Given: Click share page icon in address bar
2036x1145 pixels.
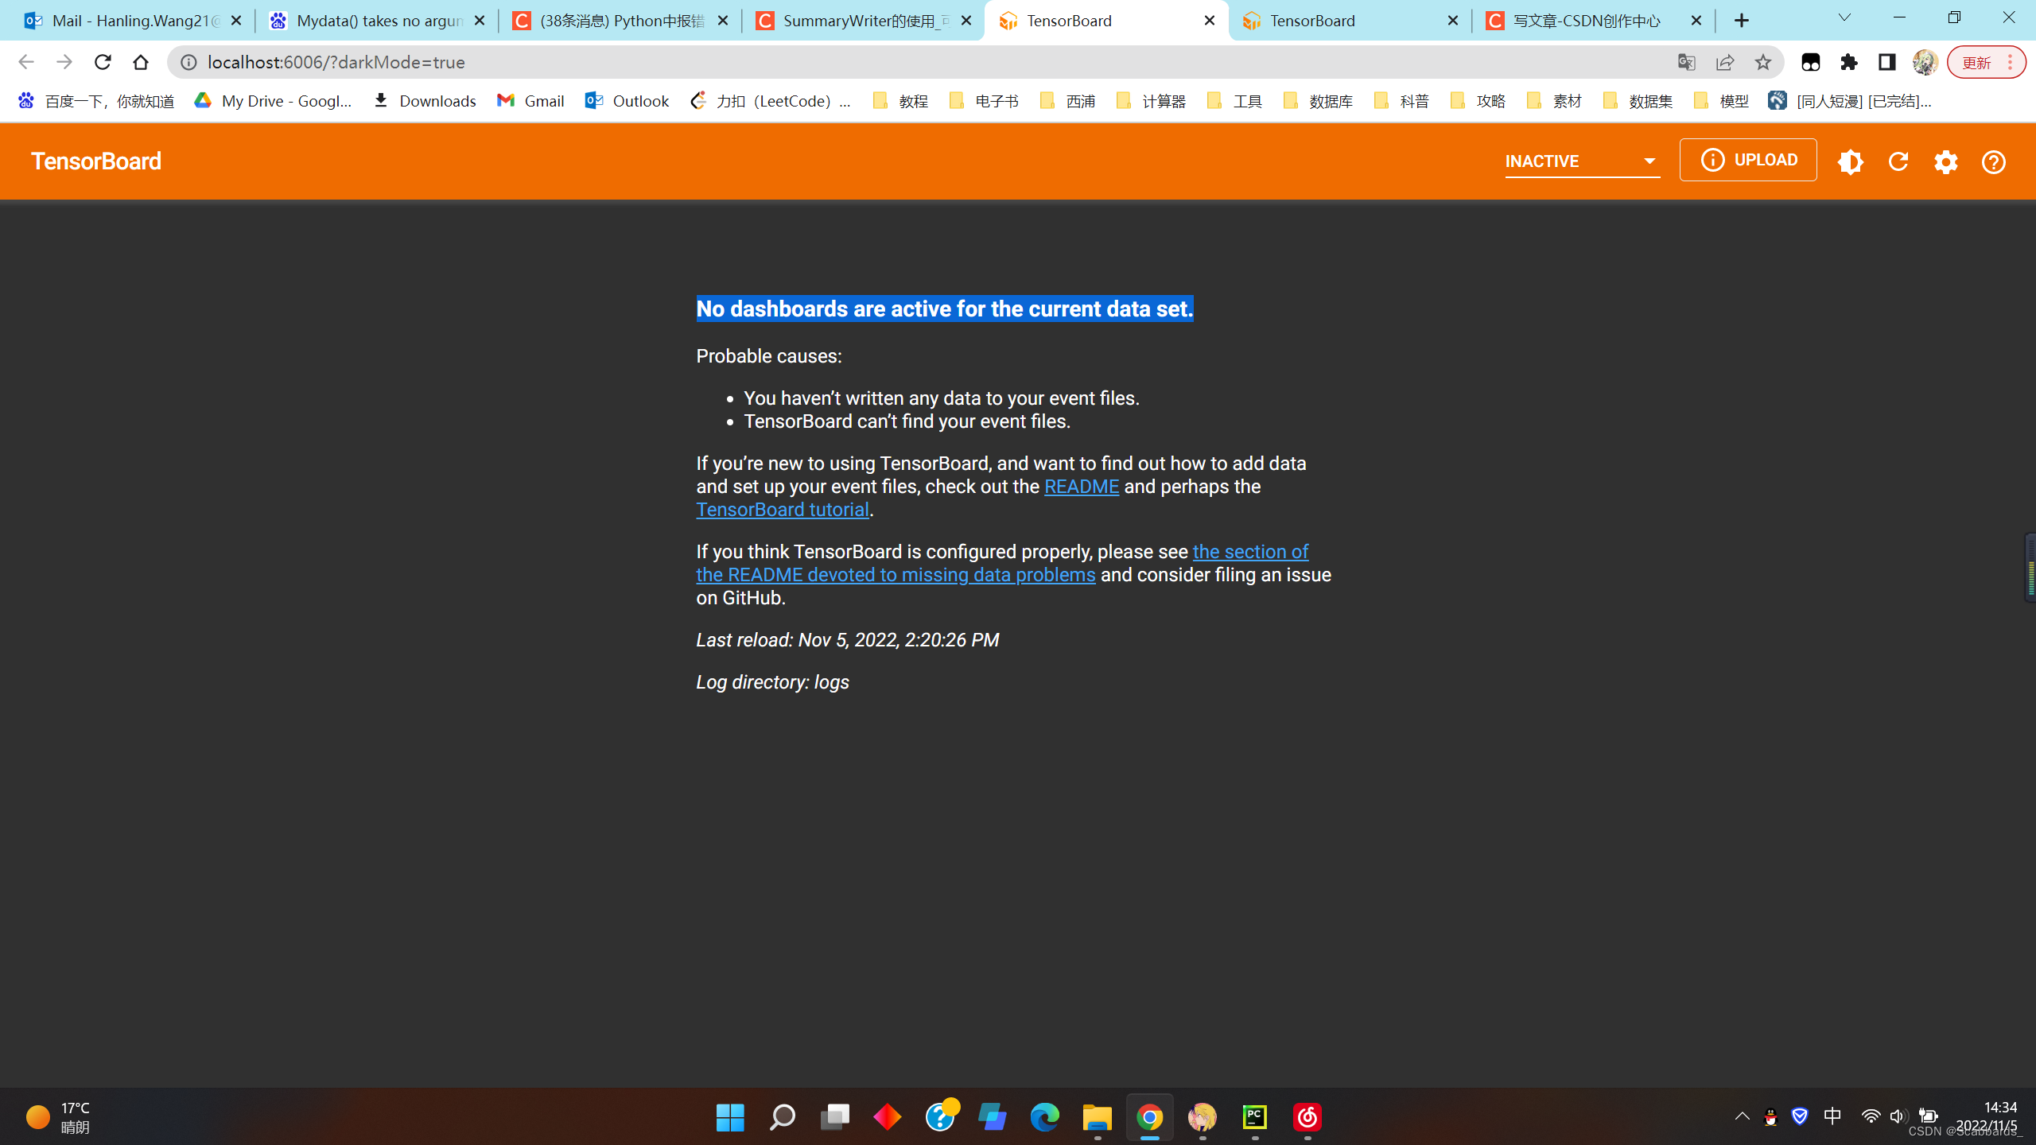Looking at the screenshot, I should tap(1724, 62).
